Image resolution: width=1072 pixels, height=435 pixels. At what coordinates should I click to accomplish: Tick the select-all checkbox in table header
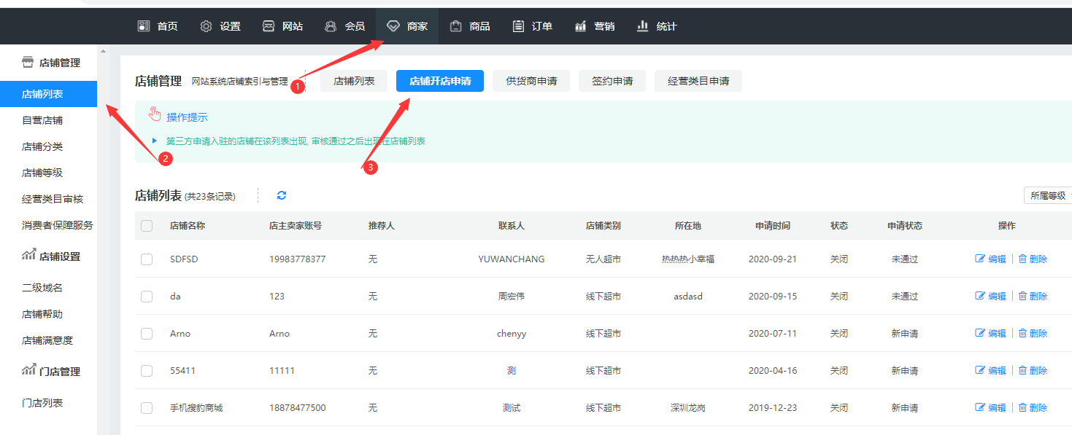tap(147, 226)
